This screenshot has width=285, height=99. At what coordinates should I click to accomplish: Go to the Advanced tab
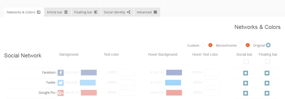pos(147,12)
